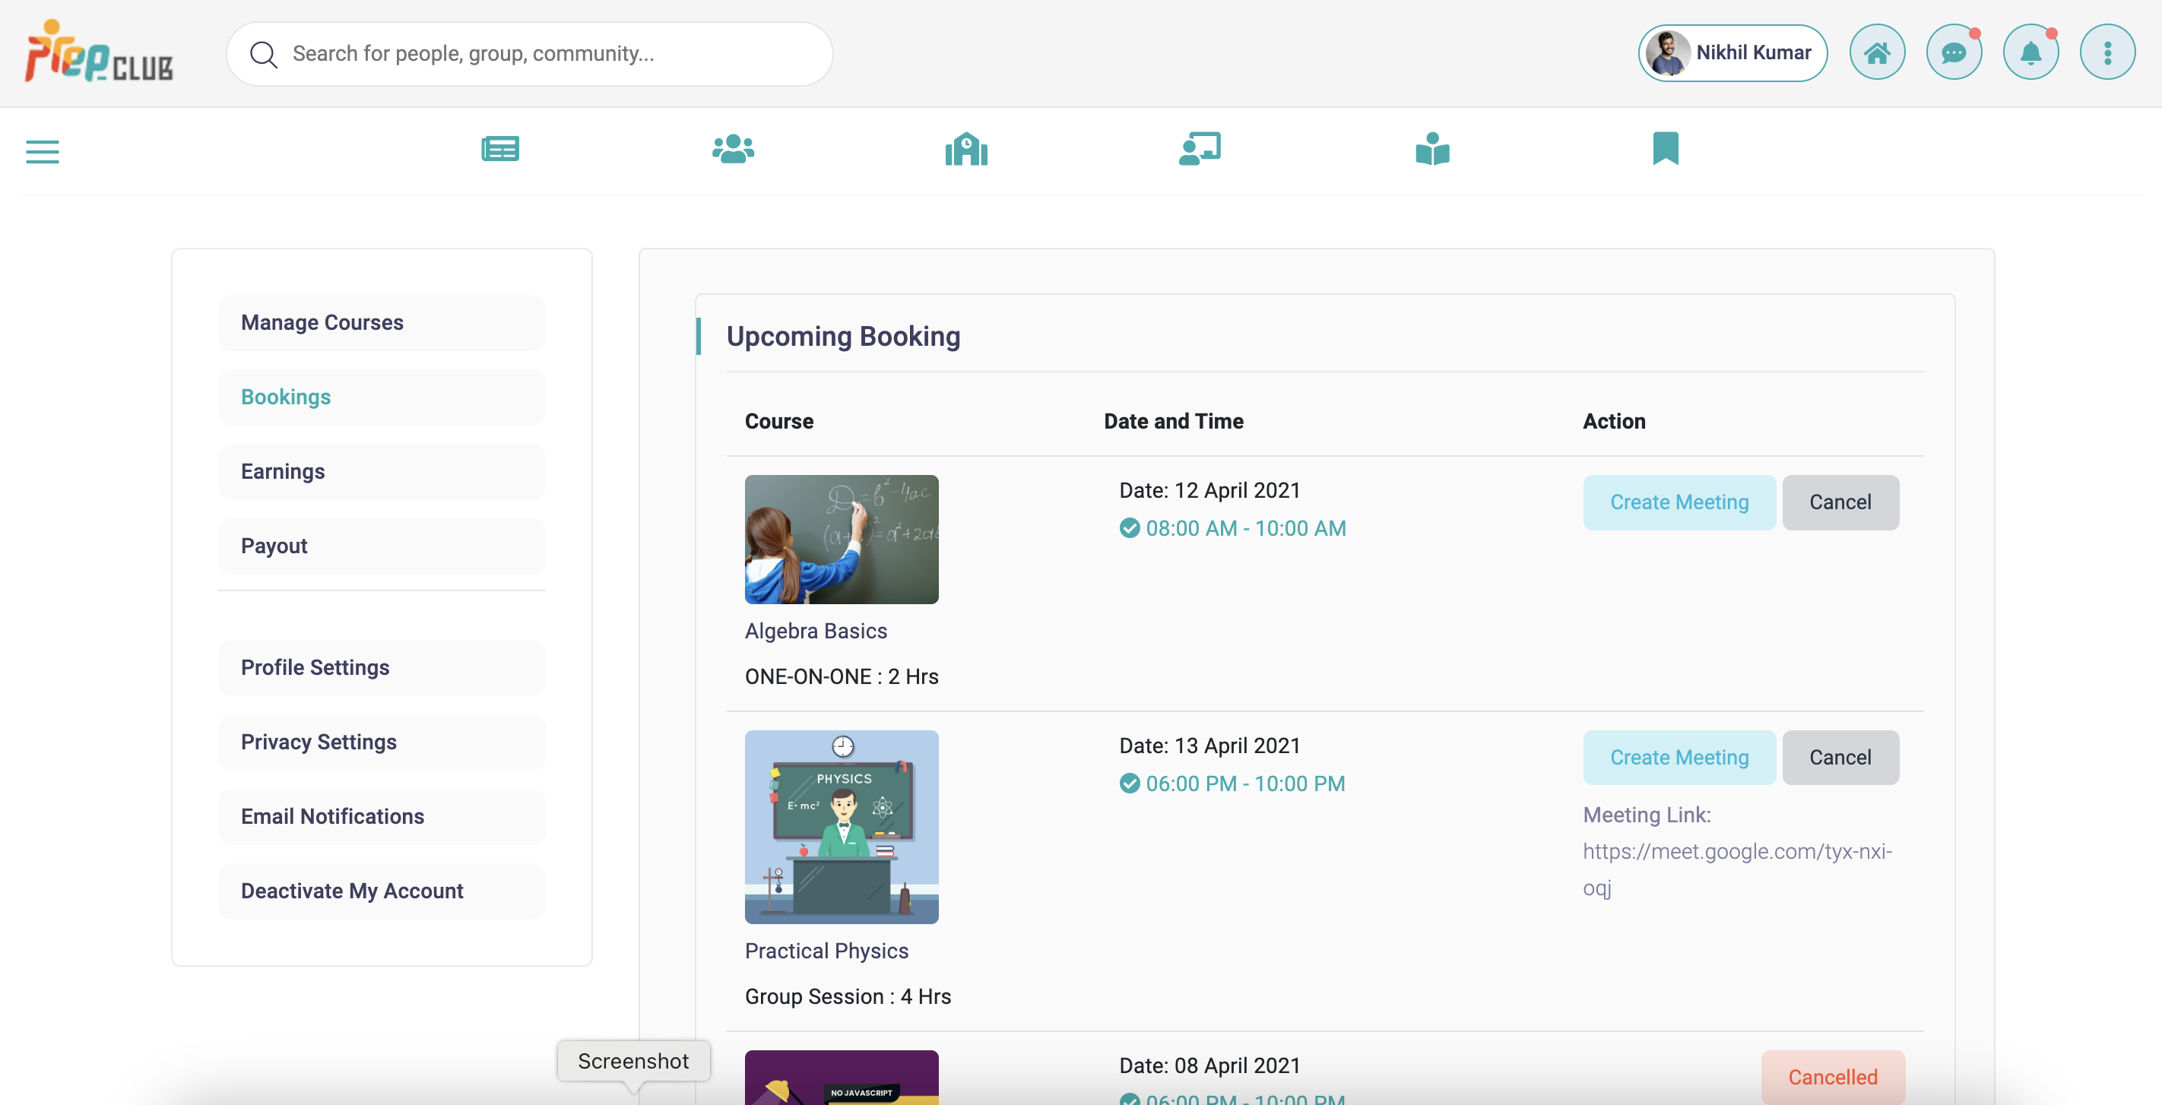Viewport: 2162px width, 1105px height.
Task: Click the Action column header
Action: coord(1614,421)
